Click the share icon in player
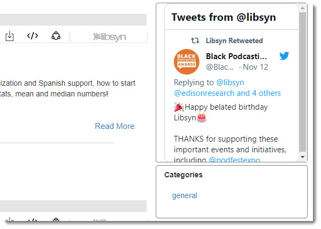Viewport: 321px width, 229px height. 56,36
